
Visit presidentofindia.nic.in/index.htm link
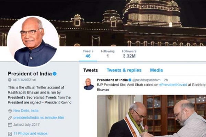click(x=38, y=117)
